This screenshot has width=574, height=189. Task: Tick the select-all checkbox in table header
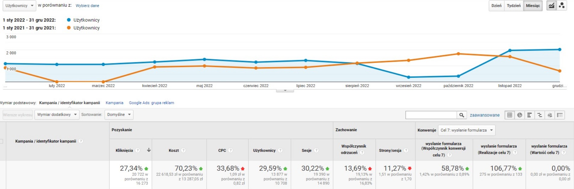click(1, 141)
